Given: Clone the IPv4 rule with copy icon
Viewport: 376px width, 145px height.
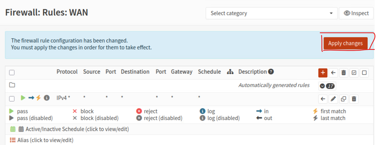Looking at the screenshot, I should click(x=343, y=99).
